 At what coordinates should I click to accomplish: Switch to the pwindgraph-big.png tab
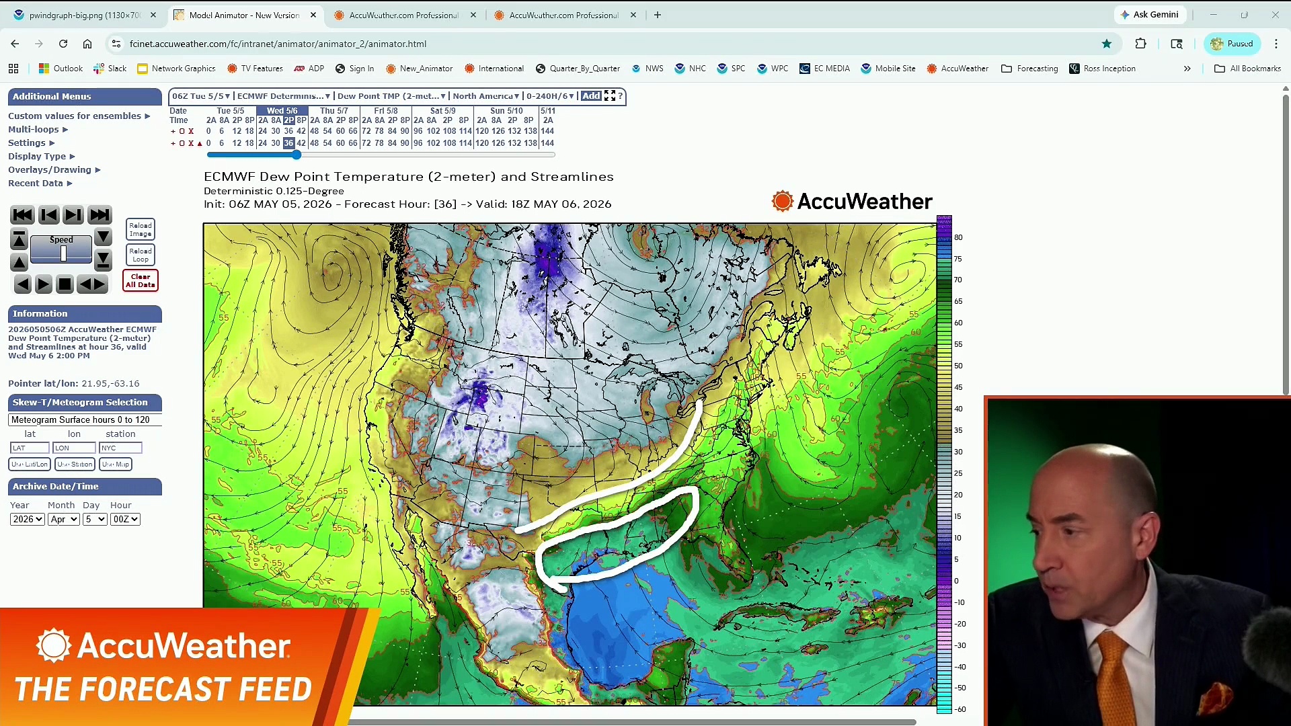pyautogui.click(x=85, y=15)
